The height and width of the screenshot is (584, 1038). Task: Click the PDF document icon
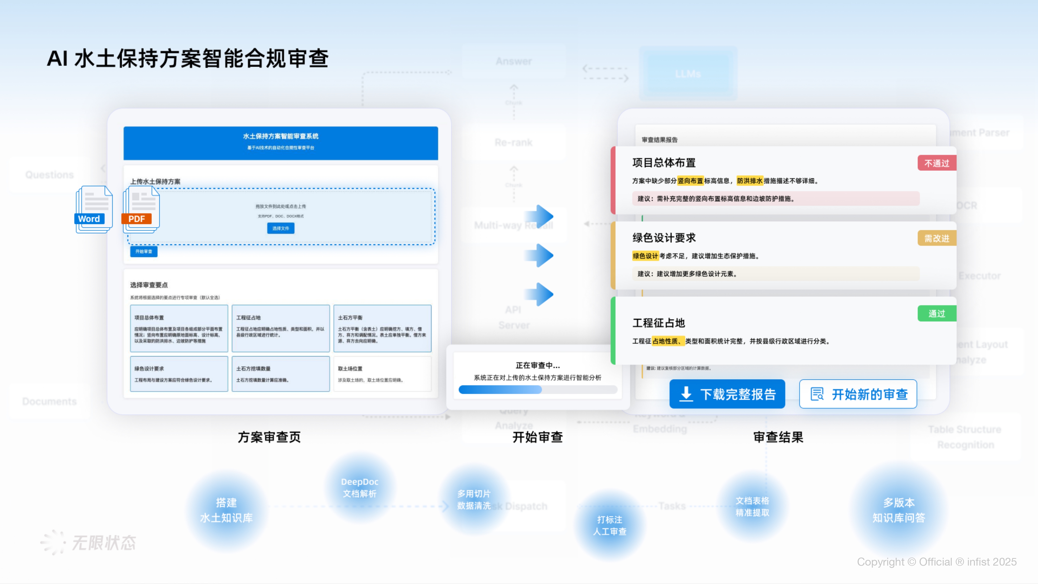tap(141, 209)
